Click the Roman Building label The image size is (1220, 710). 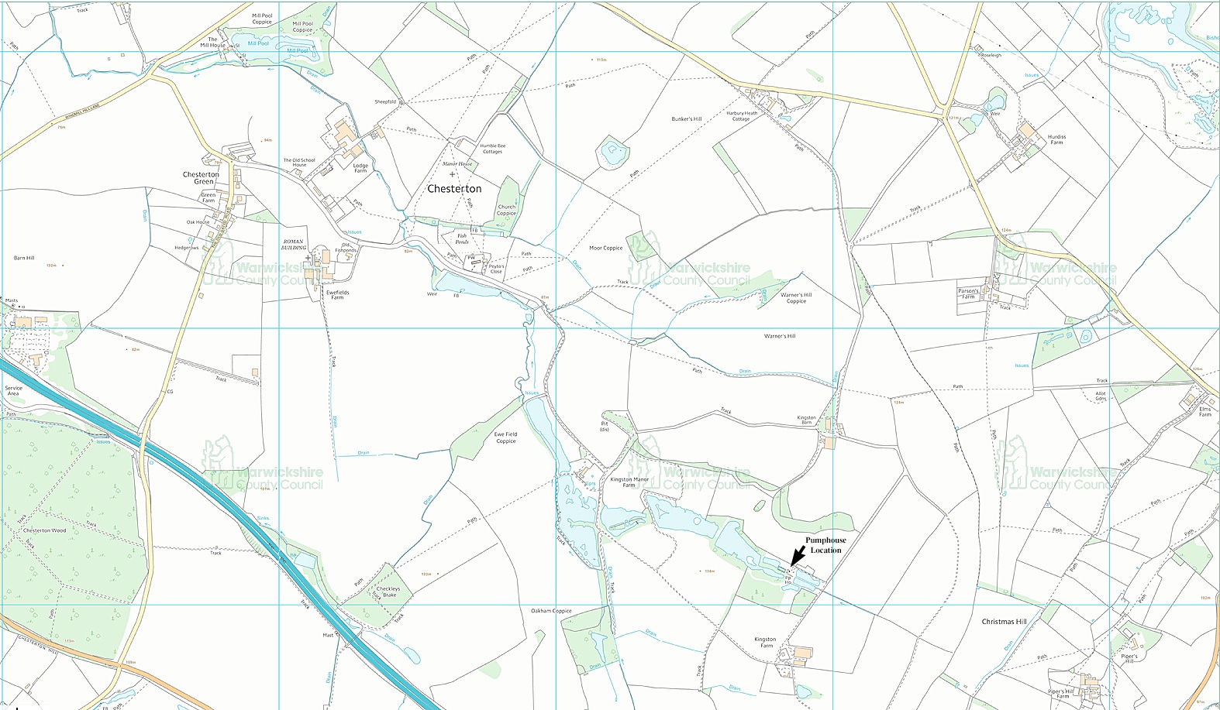[x=294, y=245]
